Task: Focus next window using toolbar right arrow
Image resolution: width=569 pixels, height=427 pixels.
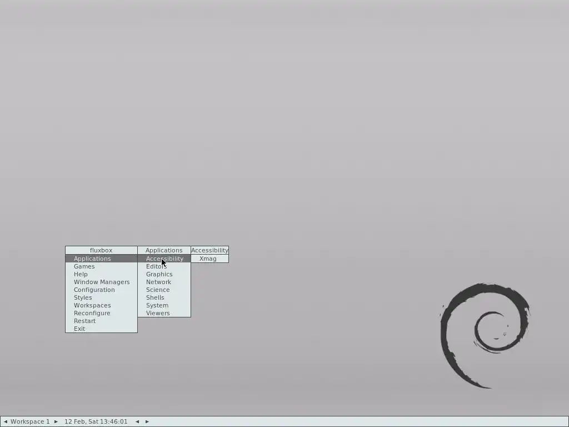Action: pyautogui.click(x=147, y=421)
